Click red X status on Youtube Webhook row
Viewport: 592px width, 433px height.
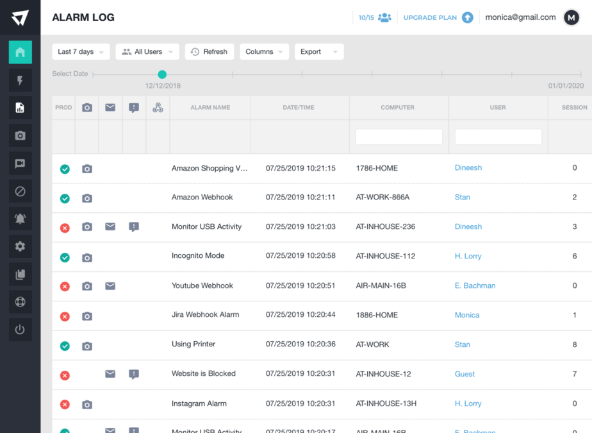(65, 287)
